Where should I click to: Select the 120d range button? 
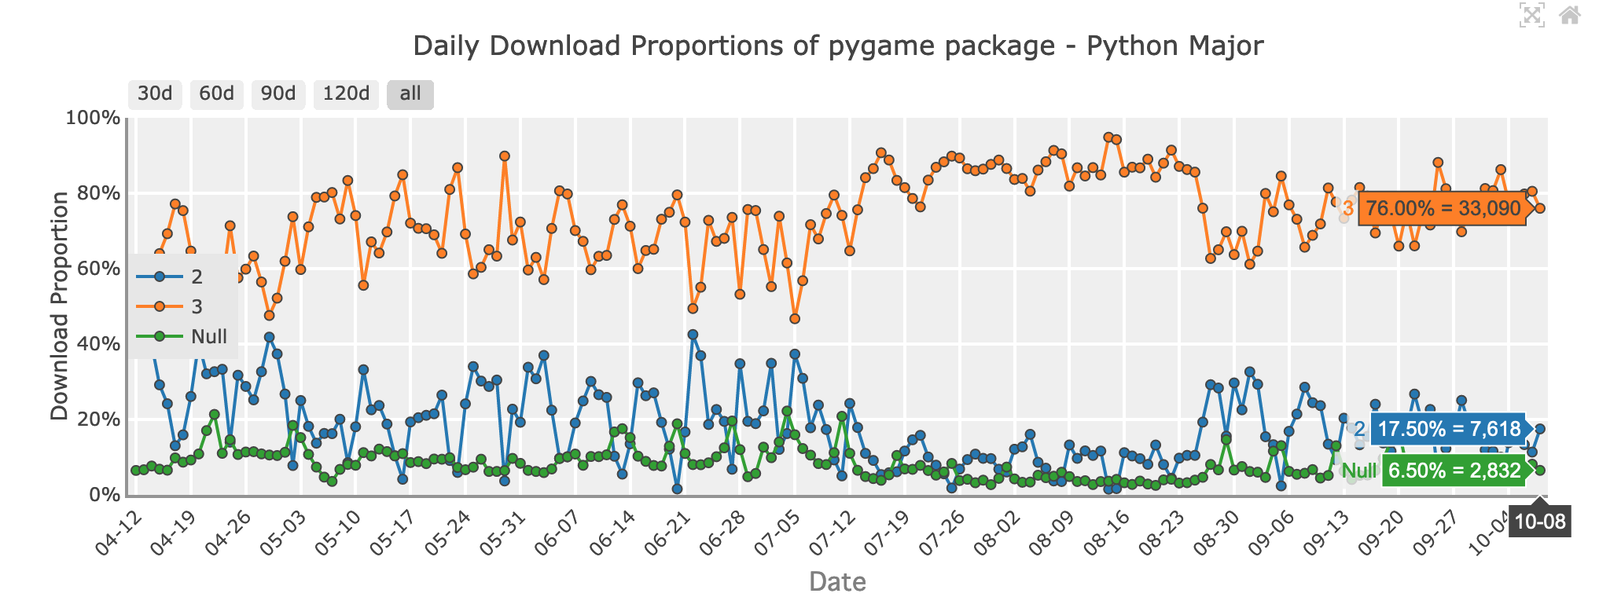(x=344, y=93)
